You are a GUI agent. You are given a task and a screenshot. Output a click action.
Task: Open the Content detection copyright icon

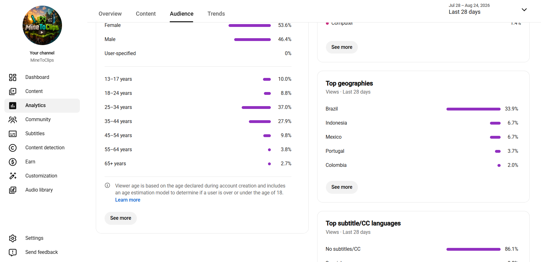click(x=13, y=148)
